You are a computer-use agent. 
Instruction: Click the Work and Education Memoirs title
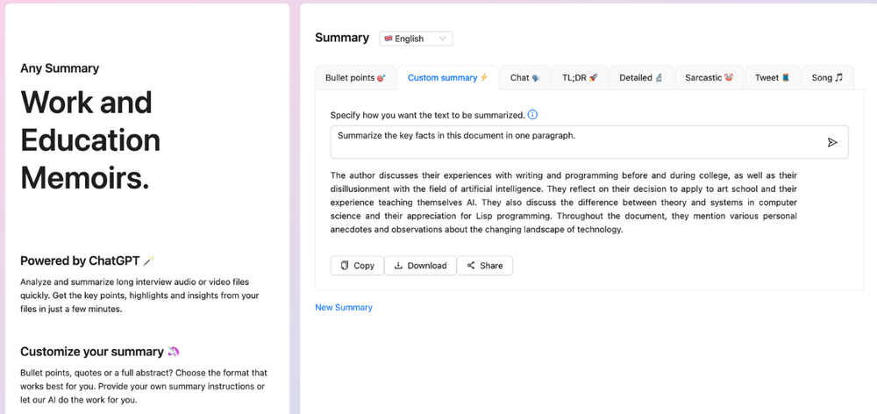(90, 140)
